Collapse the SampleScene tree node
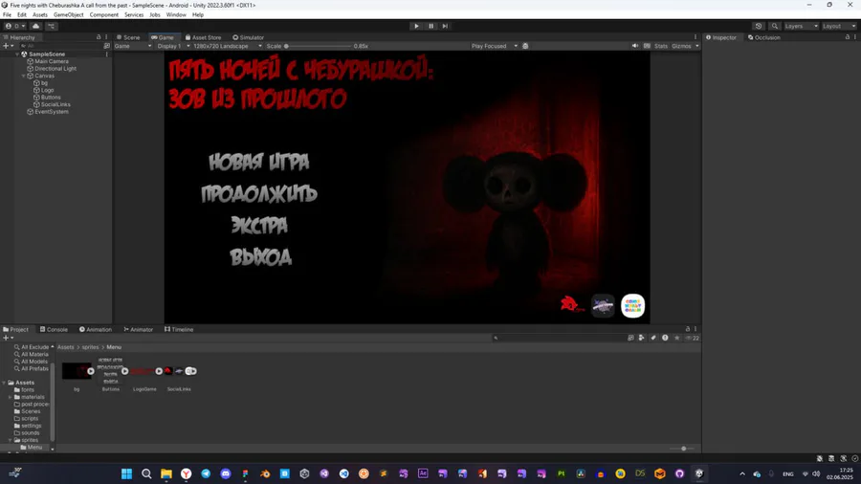This screenshot has height=484, width=861. [x=17, y=55]
